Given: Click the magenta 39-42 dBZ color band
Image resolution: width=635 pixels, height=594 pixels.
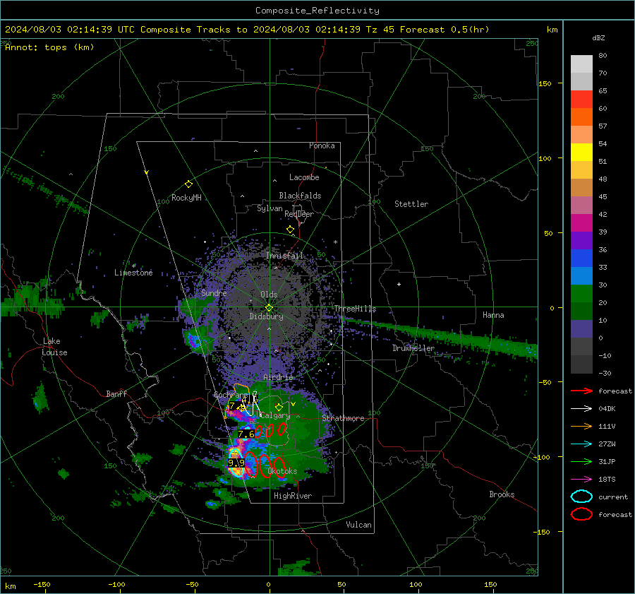Looking at the screenshot, I should coord(581,223).
